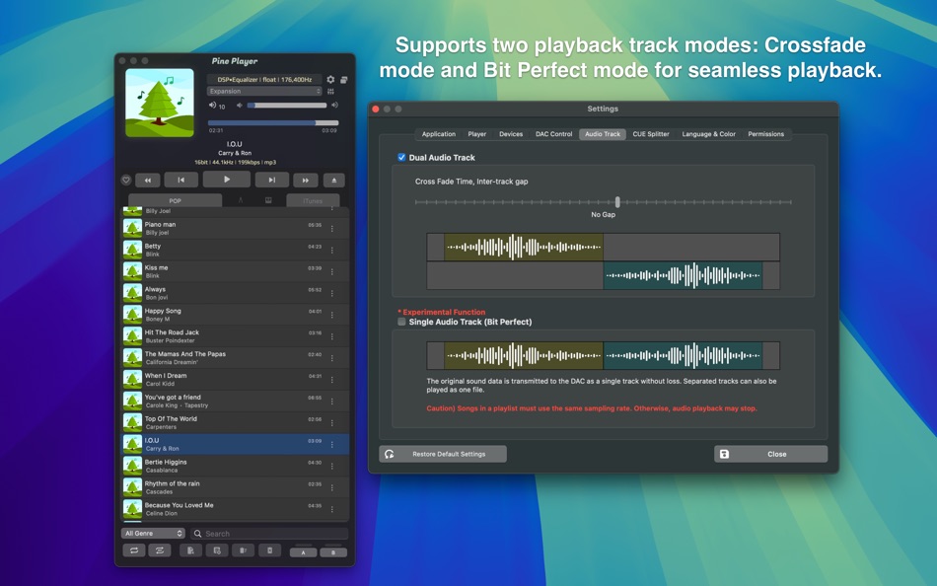Image resolution: width=937 pixels, height=586 pixels.
Task: Click the add file icon
Action: 190,550
